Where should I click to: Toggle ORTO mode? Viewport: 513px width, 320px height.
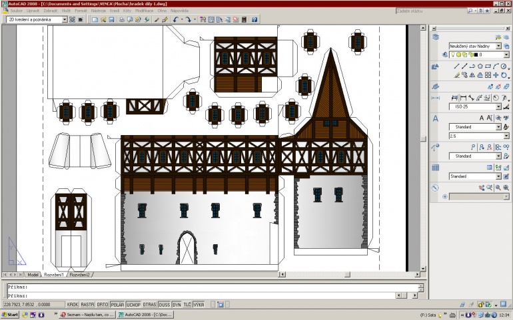point(103,304)
